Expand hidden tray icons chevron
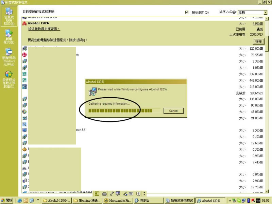The width and height of the screenshot is (272, 204). [230, 201]
